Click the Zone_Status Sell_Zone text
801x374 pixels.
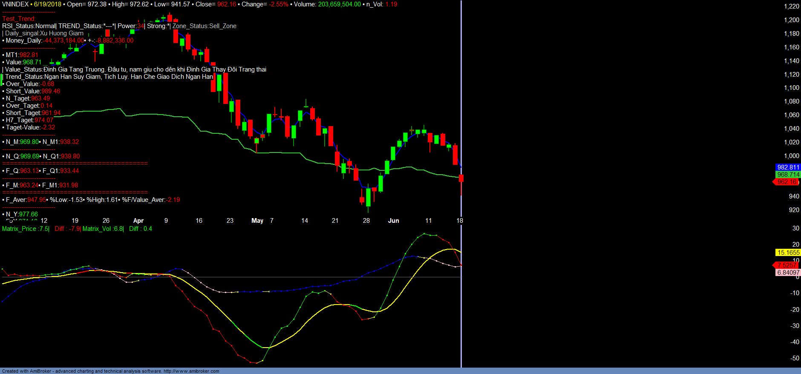tap(204, 26)
